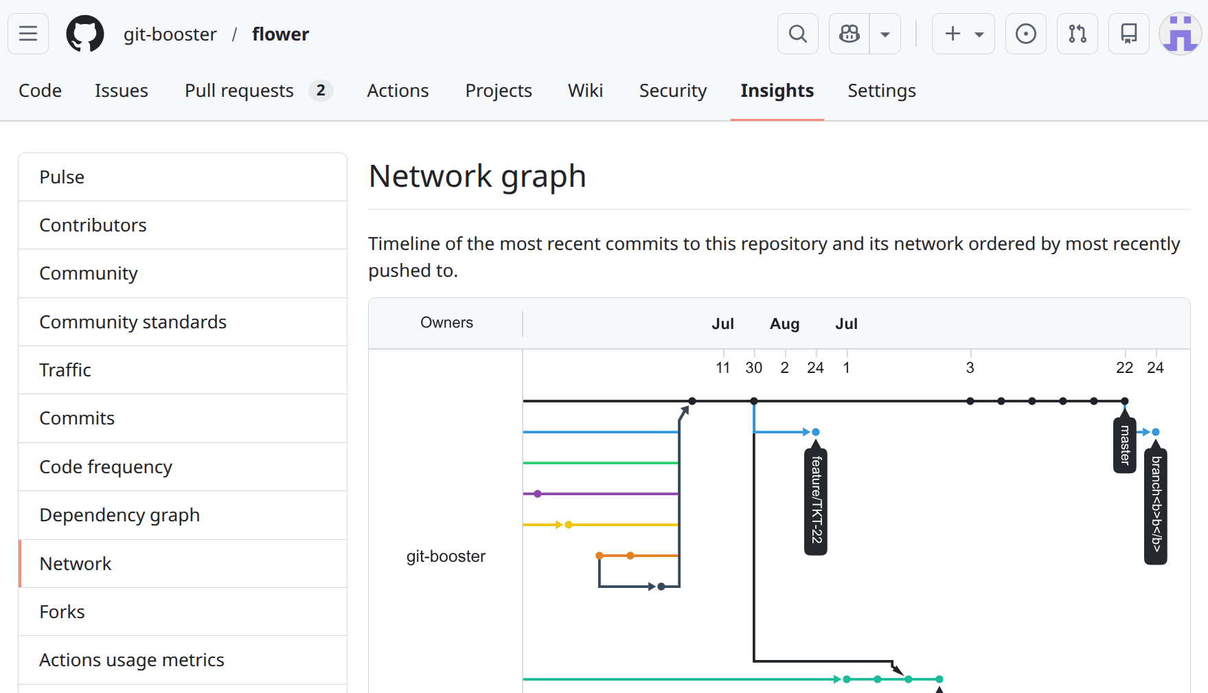
Task: Expand the plus create-new dropdown
Action: tap(963, 34)
